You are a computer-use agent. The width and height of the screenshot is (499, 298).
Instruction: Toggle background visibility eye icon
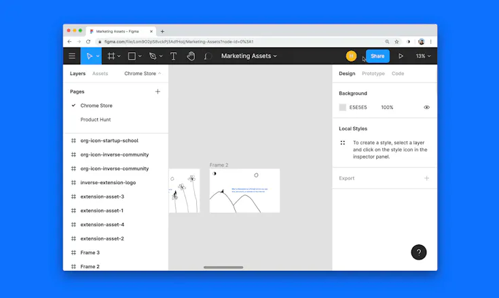point(426,107)
